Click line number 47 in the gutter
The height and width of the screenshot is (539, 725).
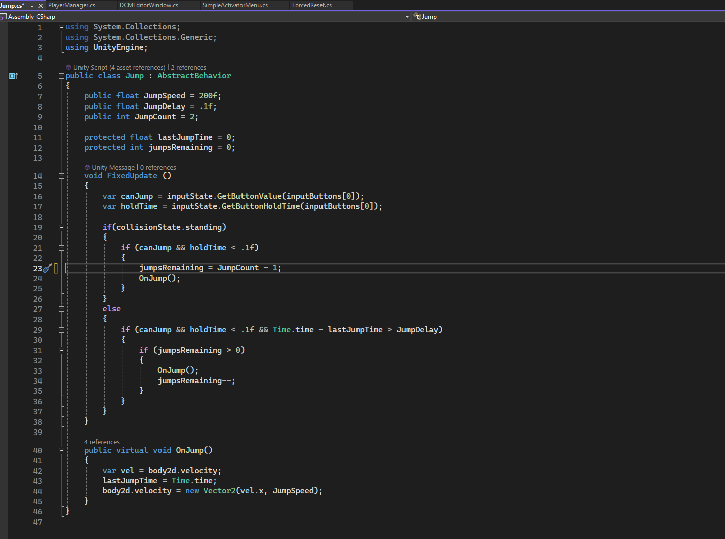(38, 522)
